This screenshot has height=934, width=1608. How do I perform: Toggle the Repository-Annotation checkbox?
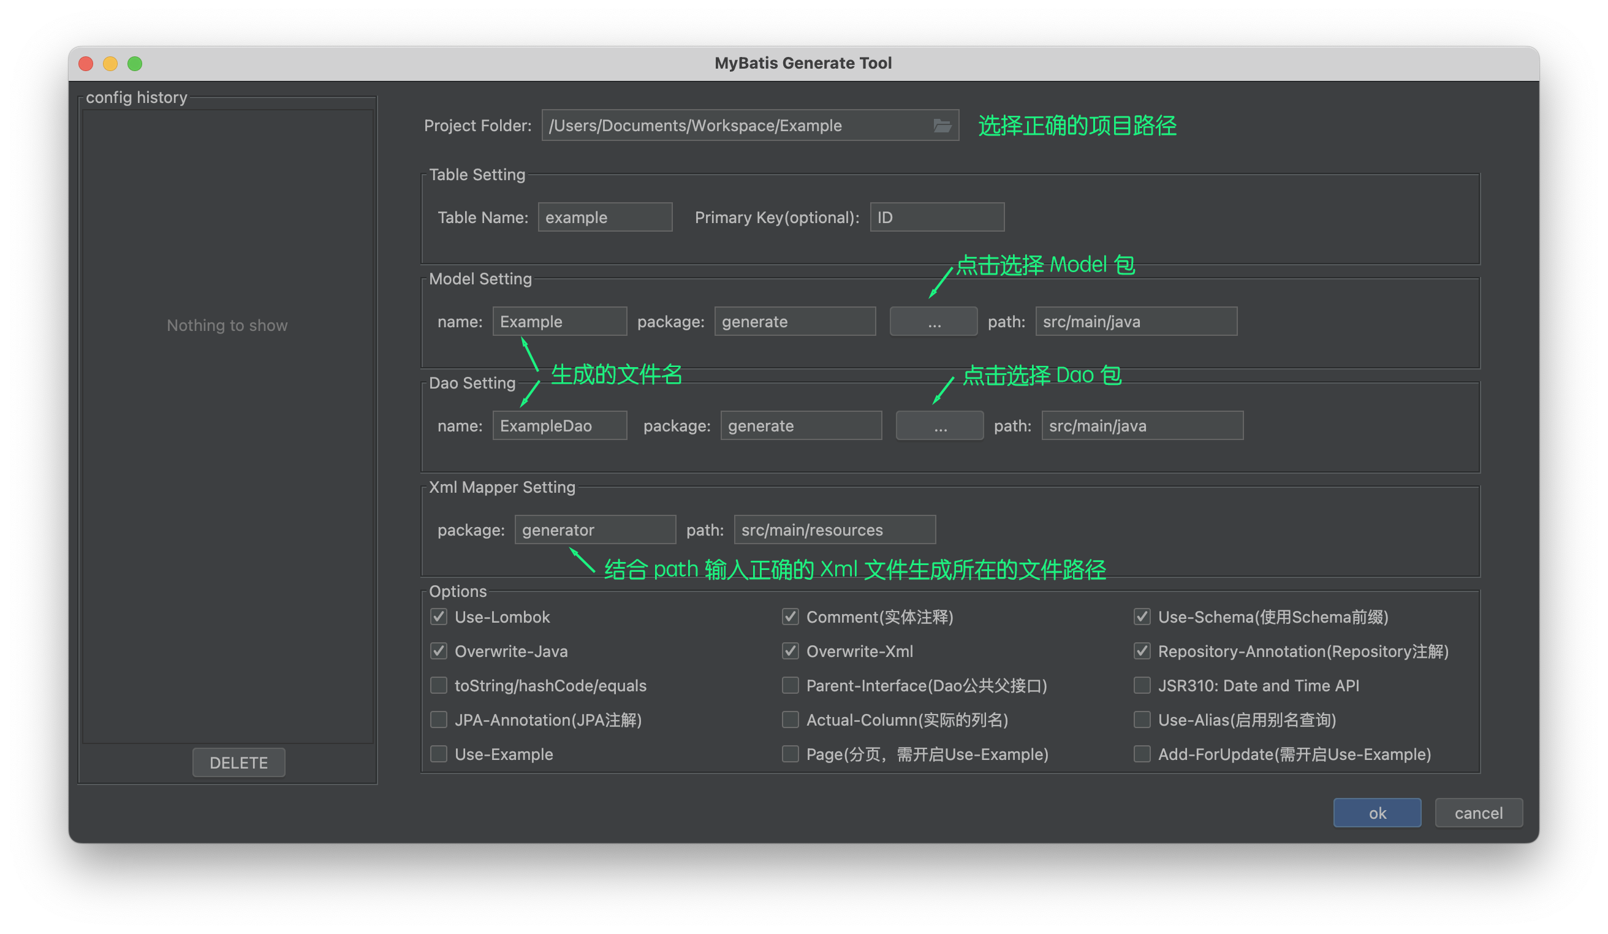click(1142, 651)
